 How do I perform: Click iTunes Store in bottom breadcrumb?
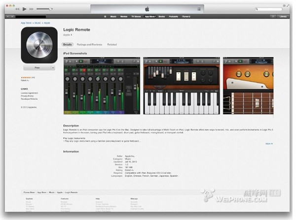[29, 192]
